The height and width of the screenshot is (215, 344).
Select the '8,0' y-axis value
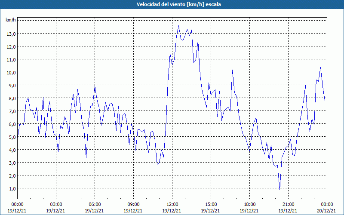[12, 98]
